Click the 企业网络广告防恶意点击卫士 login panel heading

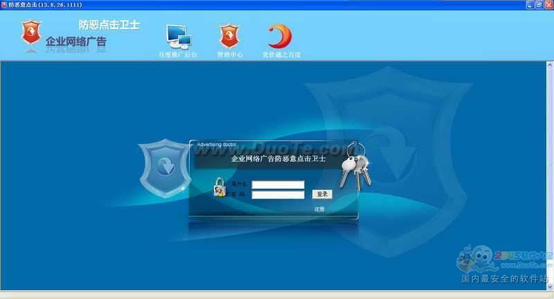coord(278,159)
